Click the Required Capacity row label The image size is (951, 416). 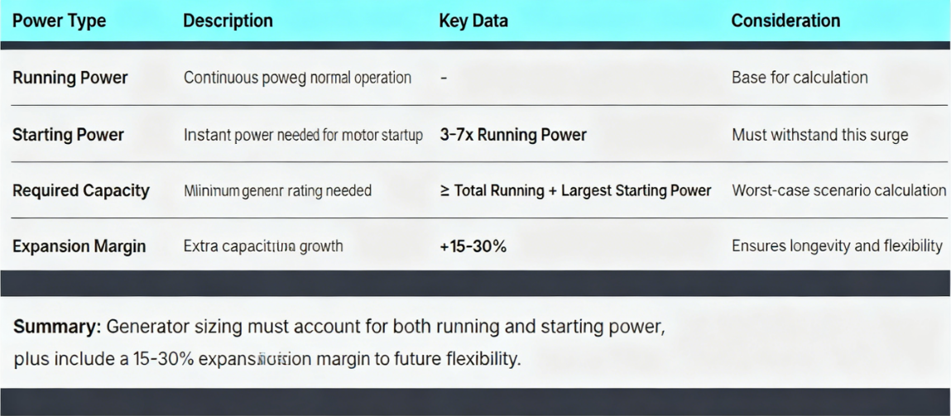pos(81,191)
